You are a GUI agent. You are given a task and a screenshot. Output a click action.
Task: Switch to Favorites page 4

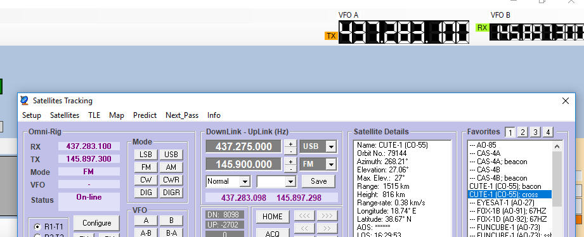coord(547,132)
